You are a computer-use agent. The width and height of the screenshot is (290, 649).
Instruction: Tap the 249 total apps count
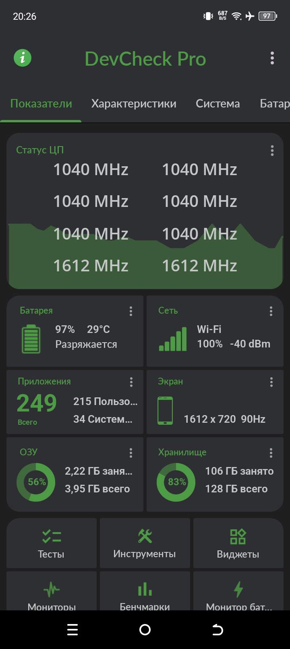click(37, 403)
